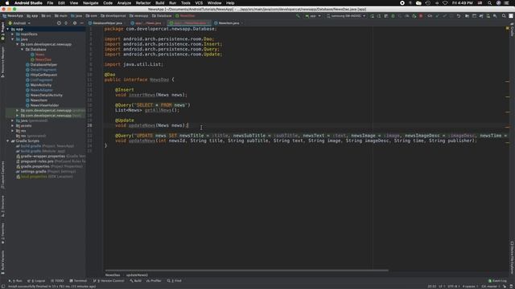Click the Search Everywhere magnifier icon
Viewport: 515px width, 289px height.
tap(504, 16)
